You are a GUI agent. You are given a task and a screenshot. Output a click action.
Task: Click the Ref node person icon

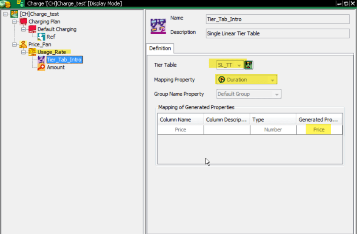(x=41, y=37)
